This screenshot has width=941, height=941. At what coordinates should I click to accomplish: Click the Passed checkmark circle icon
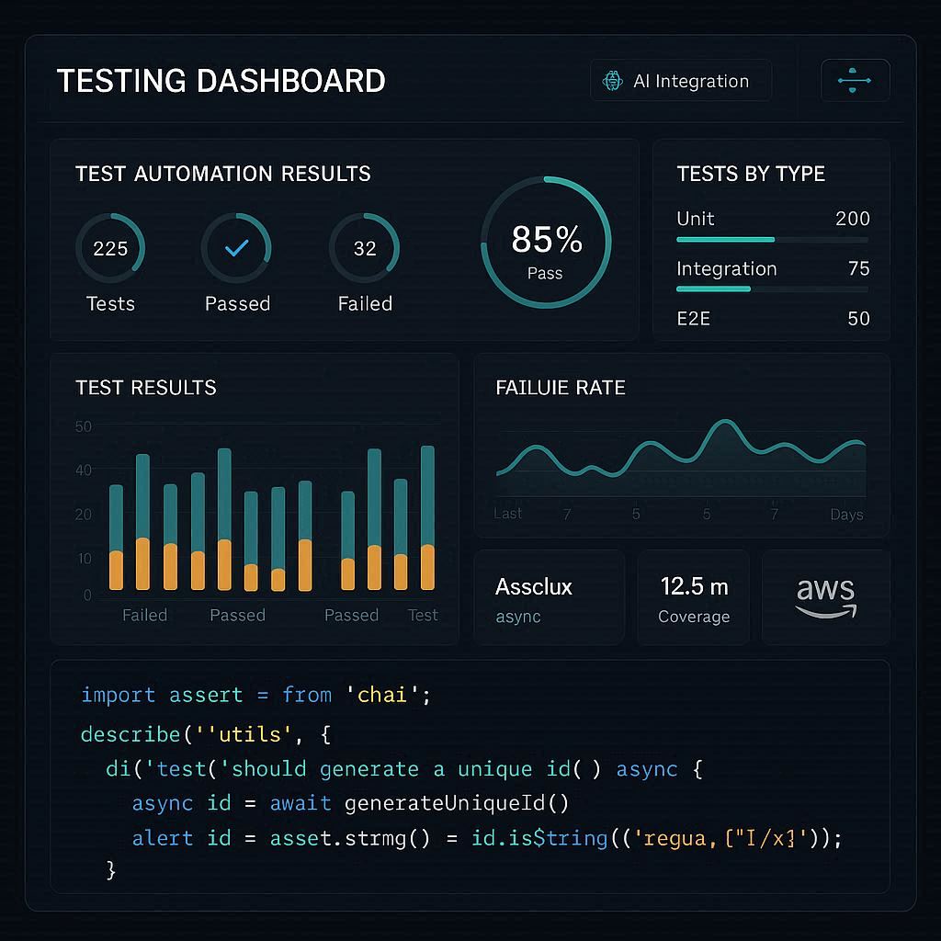point(236,248)
